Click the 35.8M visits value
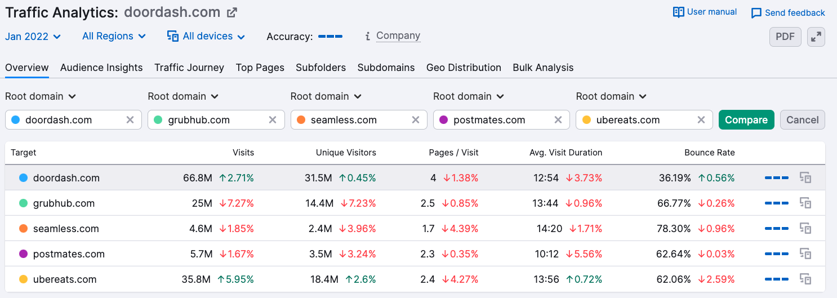 coord(196,279)
